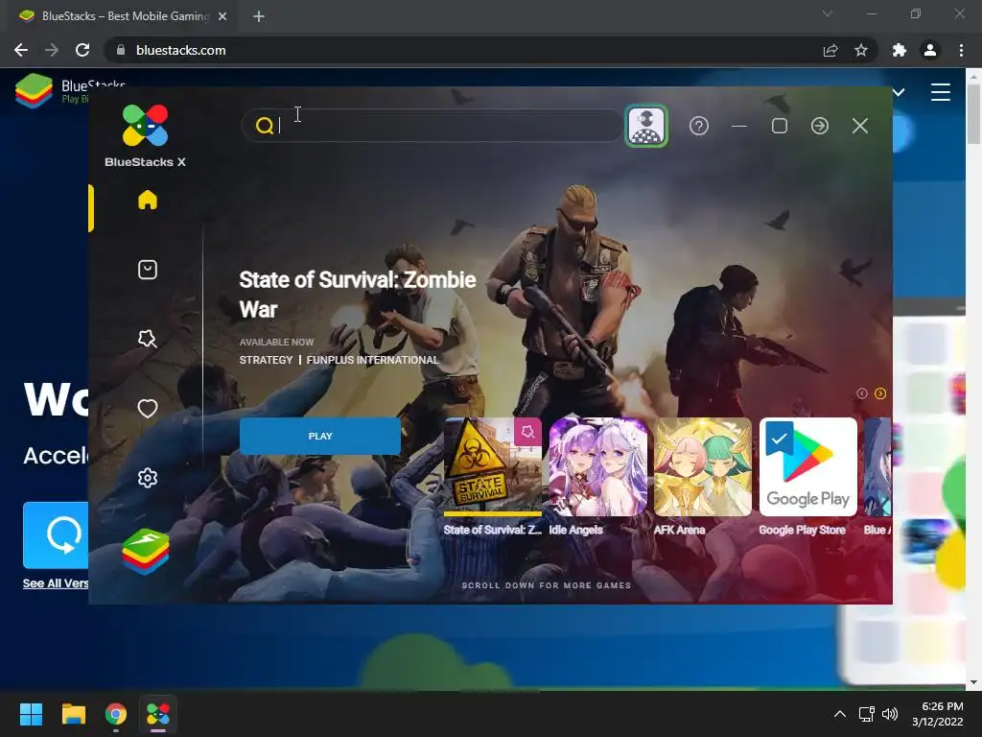This screenshot has width=982, height=737.
Task: Reload the bluestacks.com page
Action: click(x=82, y=50)
